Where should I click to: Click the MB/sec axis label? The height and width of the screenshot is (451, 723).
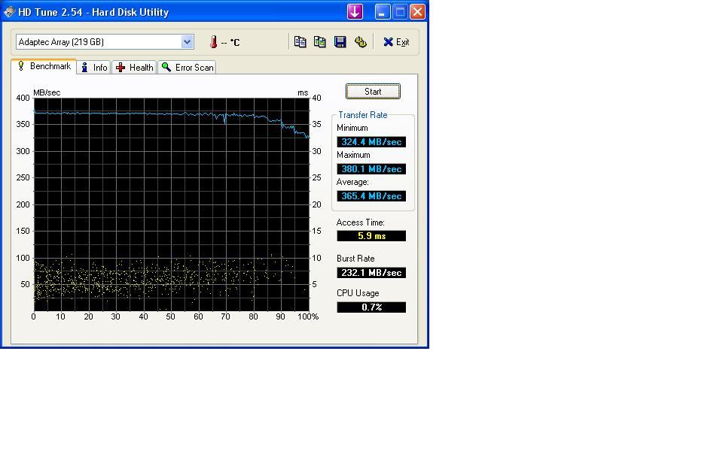(x=47, y=92)
